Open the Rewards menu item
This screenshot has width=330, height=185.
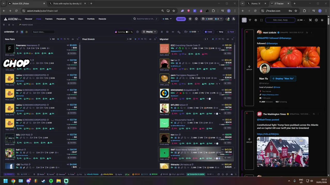coord(102,19)
